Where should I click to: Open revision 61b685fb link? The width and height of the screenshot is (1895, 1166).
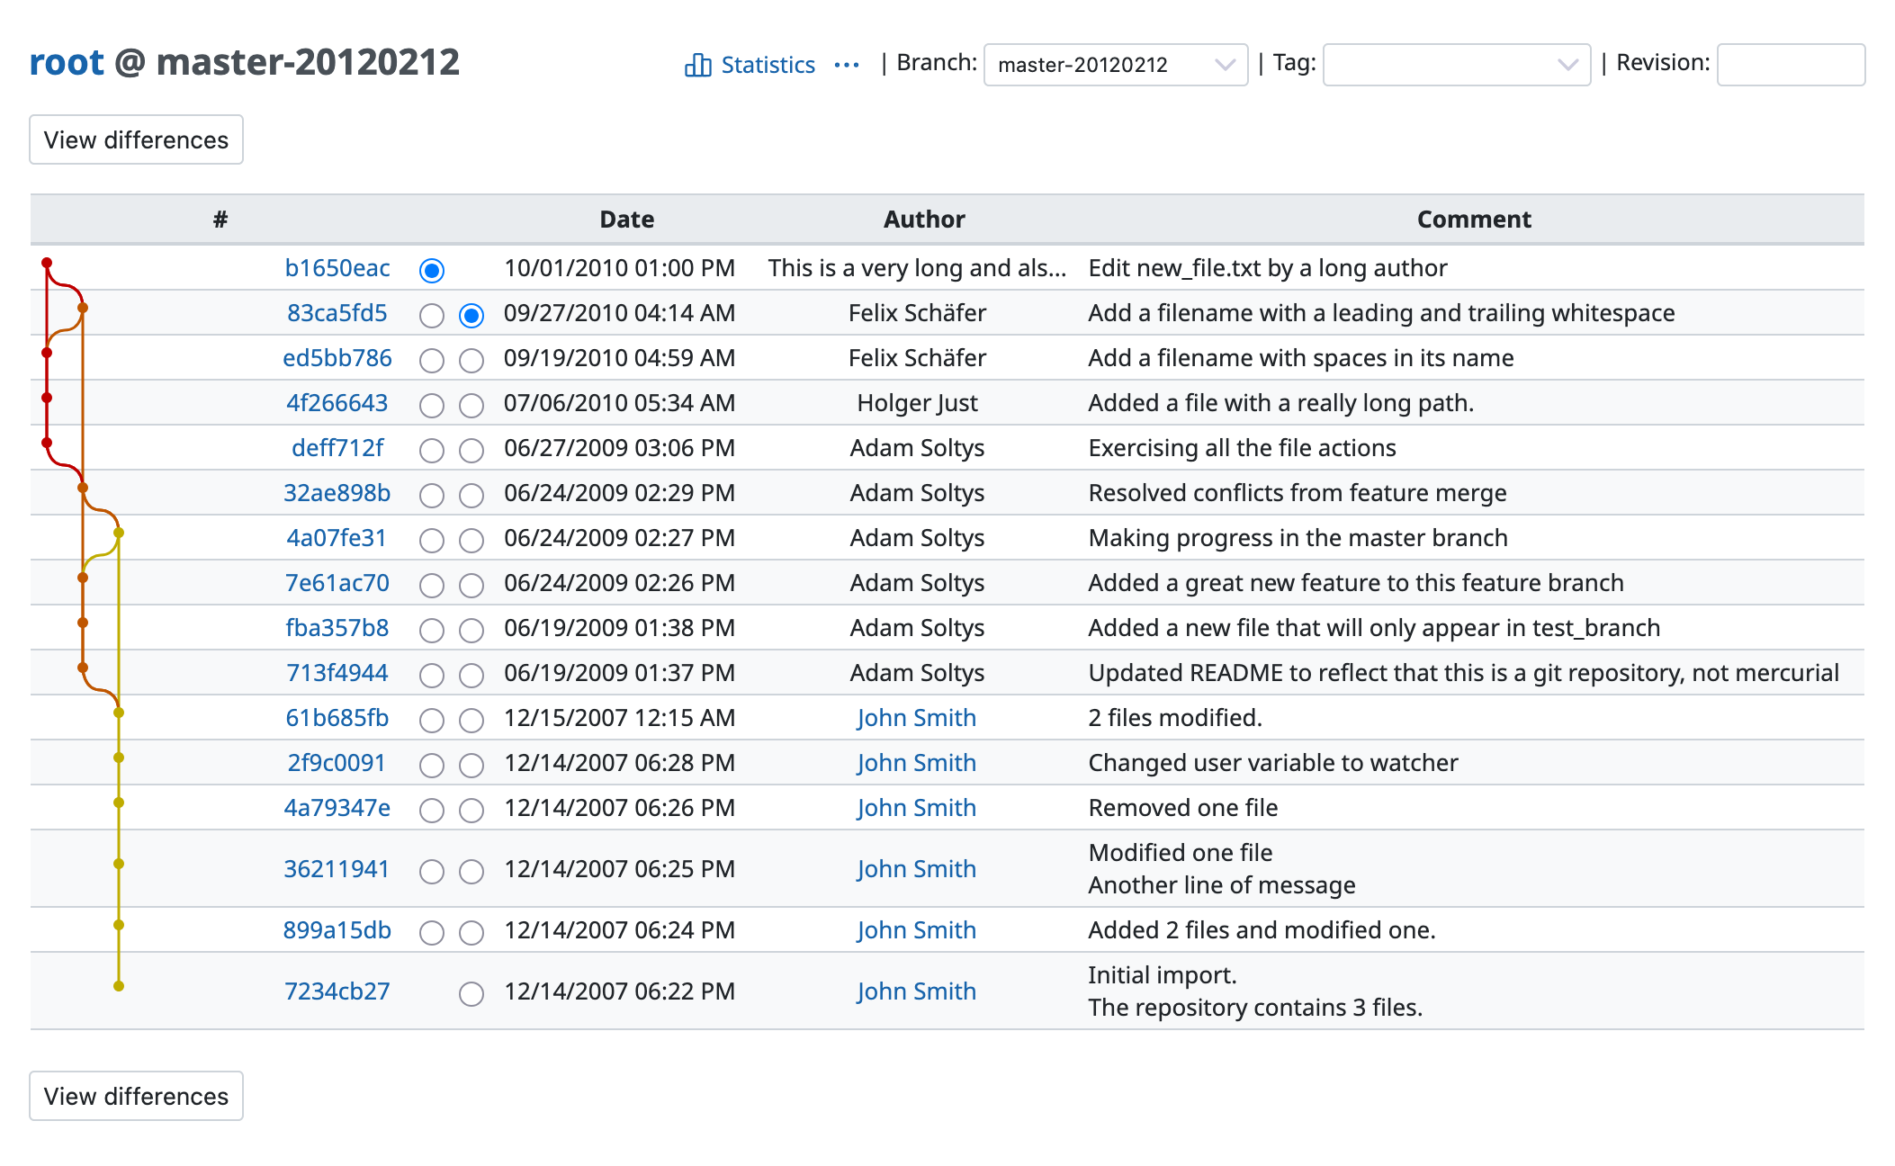pyautogui.click(x=337, y=718)
